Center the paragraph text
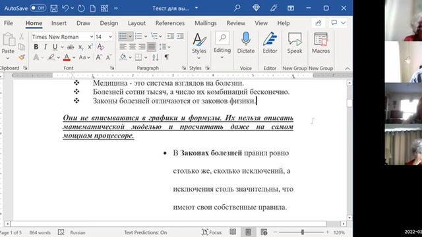The width and height of the screenshot is (422, 237). [x=133, y=47]
